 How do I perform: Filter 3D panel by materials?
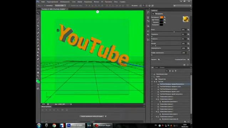click(173, 71)
